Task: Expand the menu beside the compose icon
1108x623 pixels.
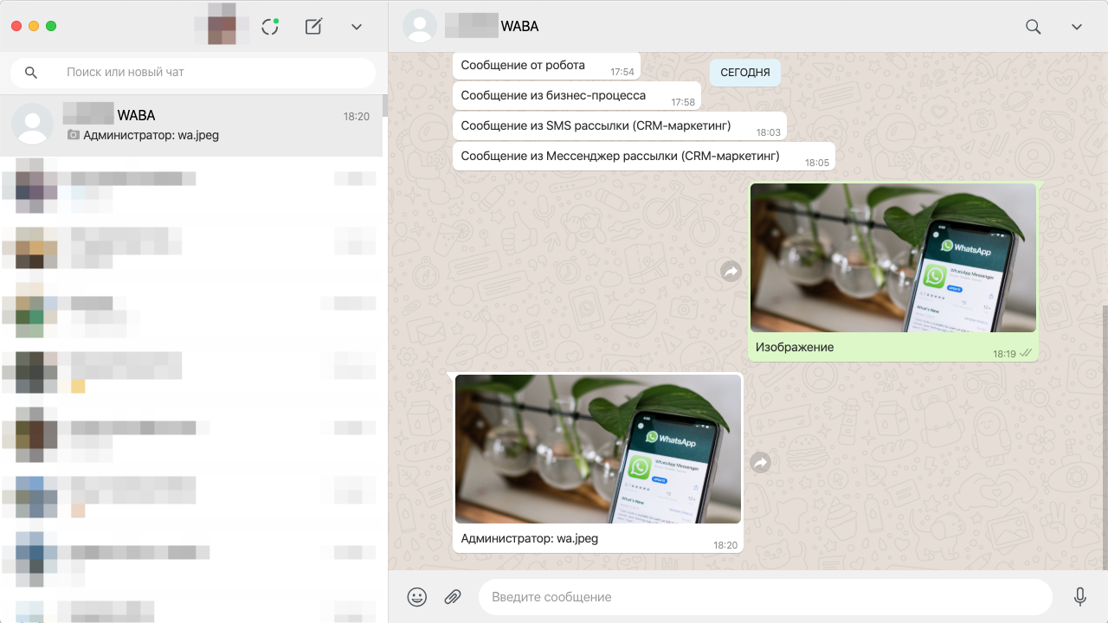Action: click(356, 27)
